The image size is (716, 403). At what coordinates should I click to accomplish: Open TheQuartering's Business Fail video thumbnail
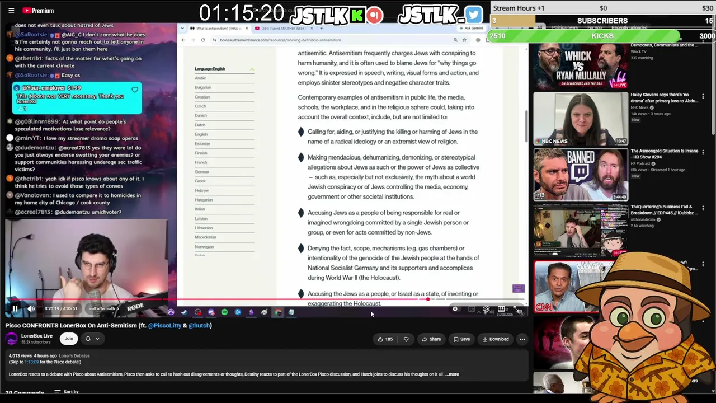581,231
